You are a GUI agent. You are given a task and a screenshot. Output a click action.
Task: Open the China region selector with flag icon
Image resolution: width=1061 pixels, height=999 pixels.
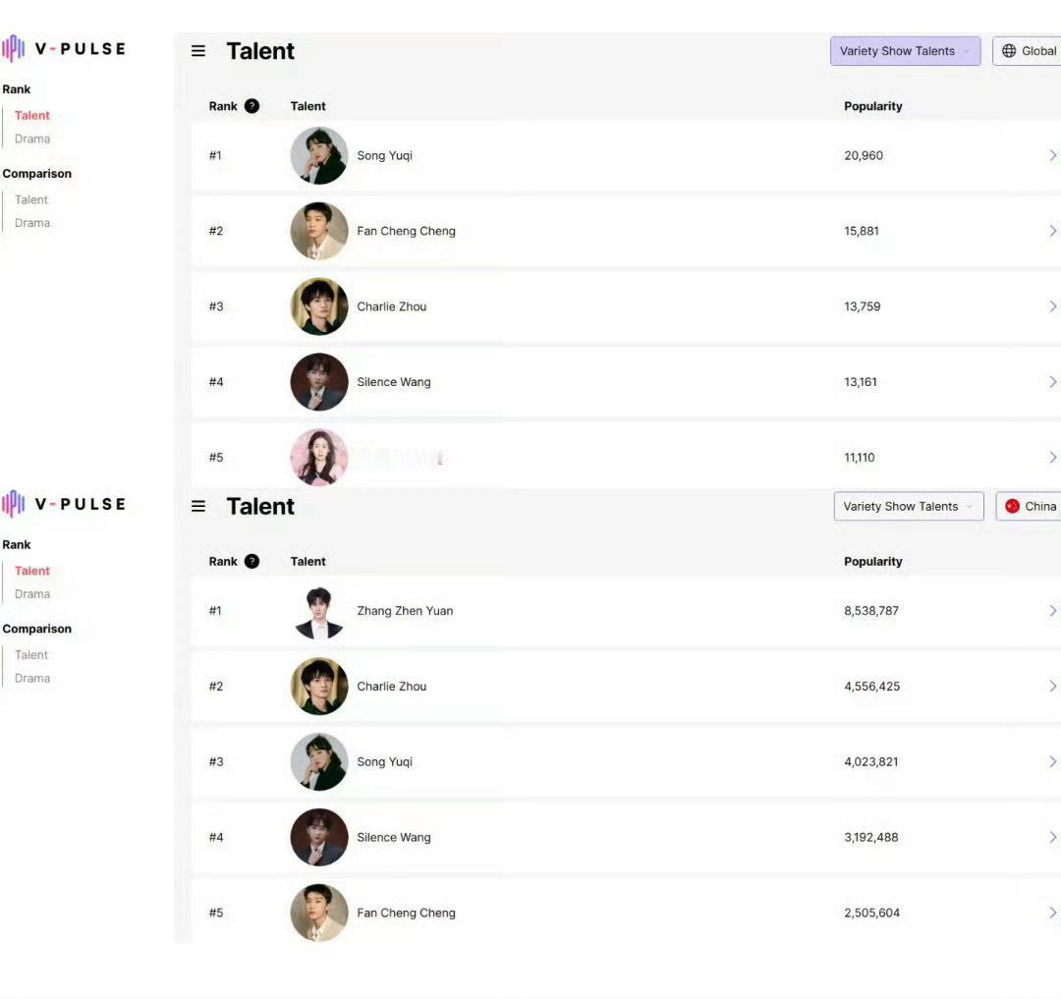tap(1029, 506)
